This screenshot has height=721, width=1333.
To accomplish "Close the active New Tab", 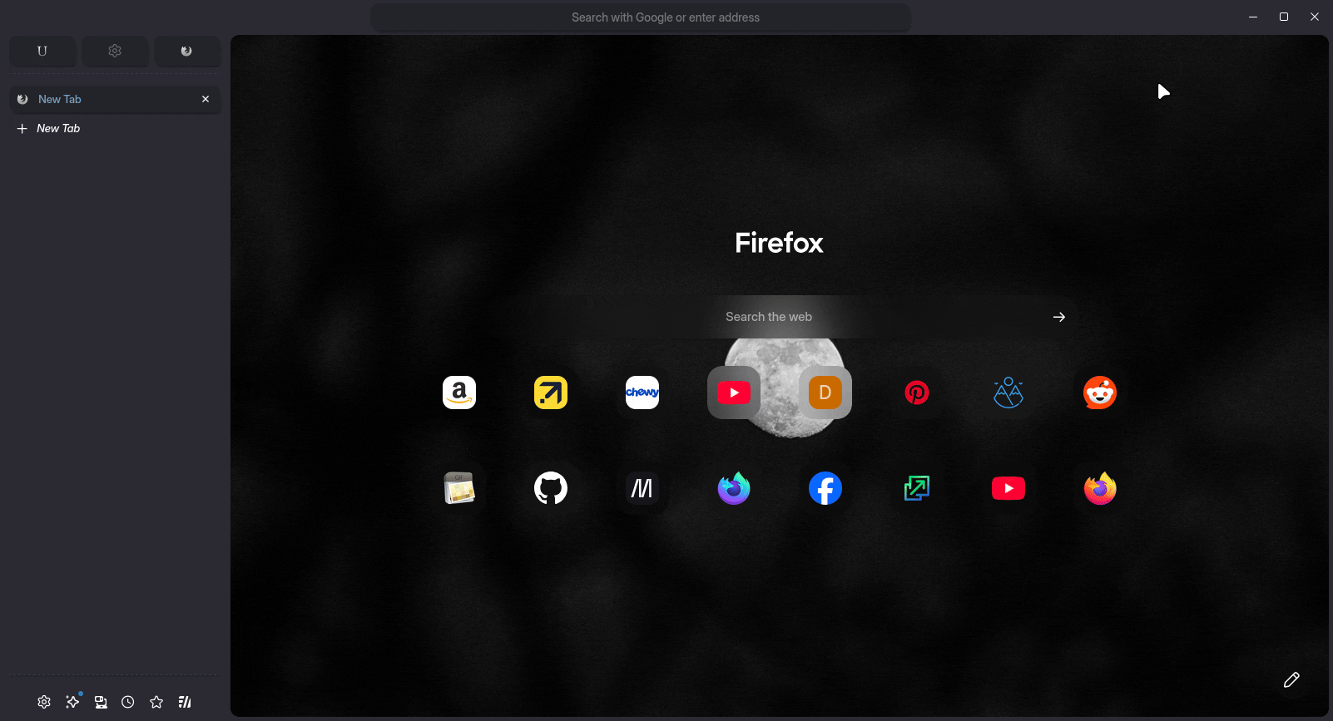I will 206,99.
